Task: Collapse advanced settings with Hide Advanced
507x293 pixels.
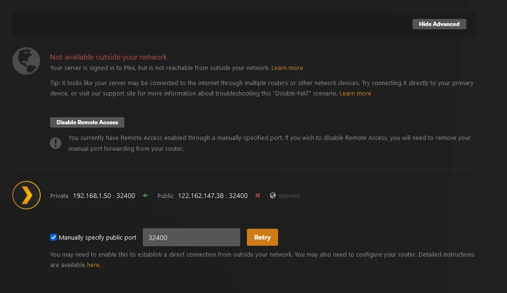Action: pos(439,24)
